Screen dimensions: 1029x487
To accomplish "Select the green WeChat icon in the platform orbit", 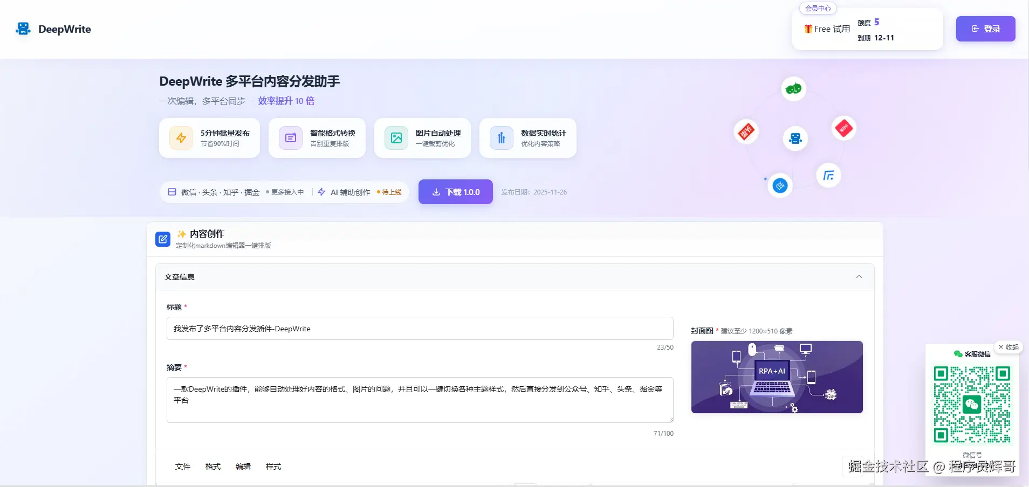I will tap(793, 89).
